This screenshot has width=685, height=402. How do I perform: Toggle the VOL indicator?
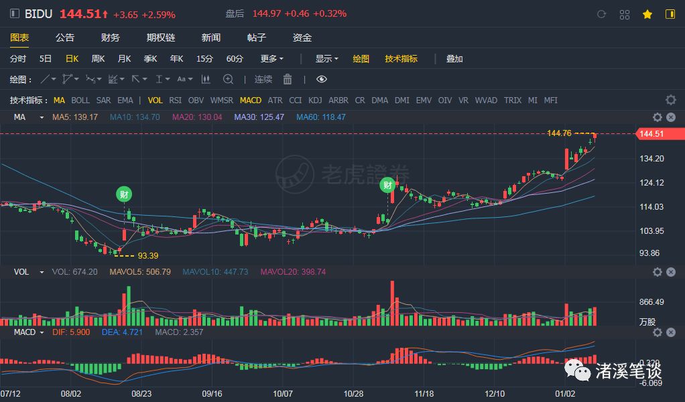pyautogui.click(x=155, y=100)
